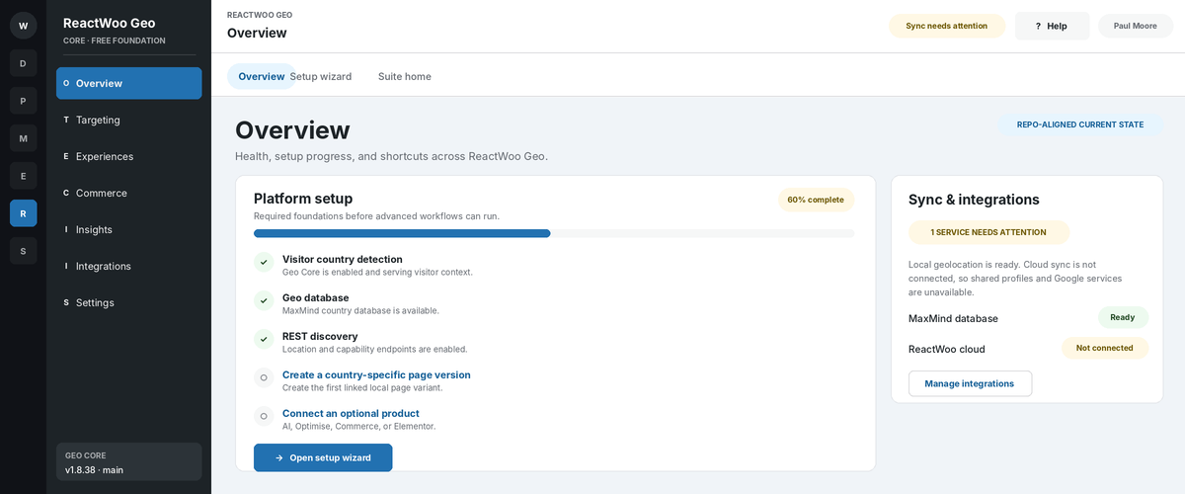The height and width of the screenshot is (494, 1185).
Task: Open Settings in the sidebar
Action: coord(129,302)
